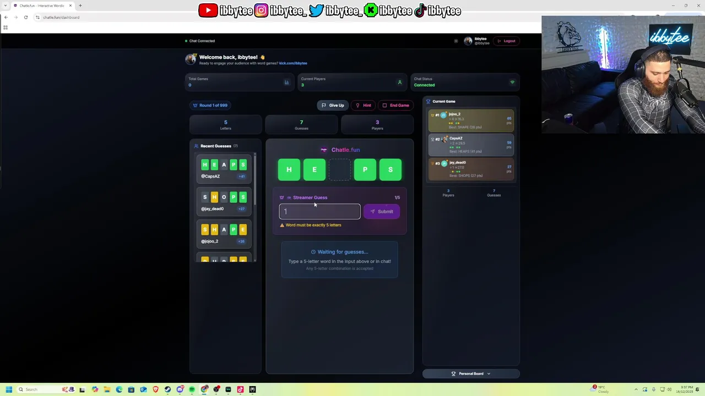Focus the Streamer Guess word input
Viewport: 705px width, 396px height.
pyautogui.click(x=319, y=211)
